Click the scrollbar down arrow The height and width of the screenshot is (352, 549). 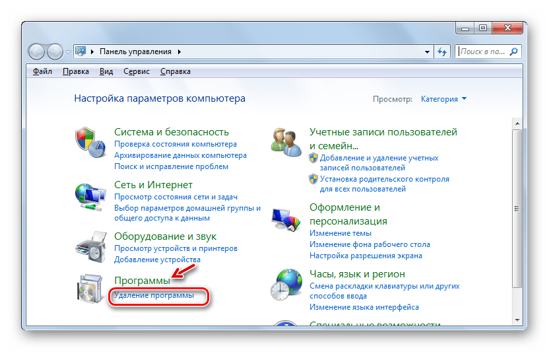click(517, 320)
